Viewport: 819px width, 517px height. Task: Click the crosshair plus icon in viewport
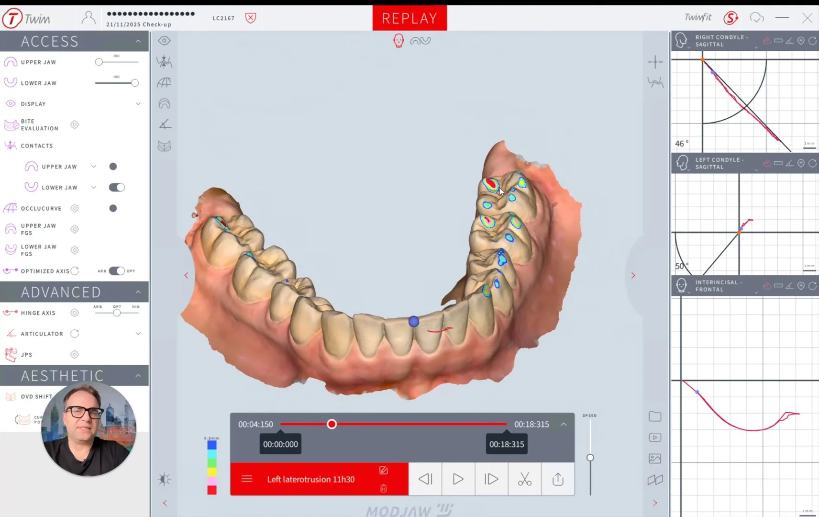click(x=655, y=62)
